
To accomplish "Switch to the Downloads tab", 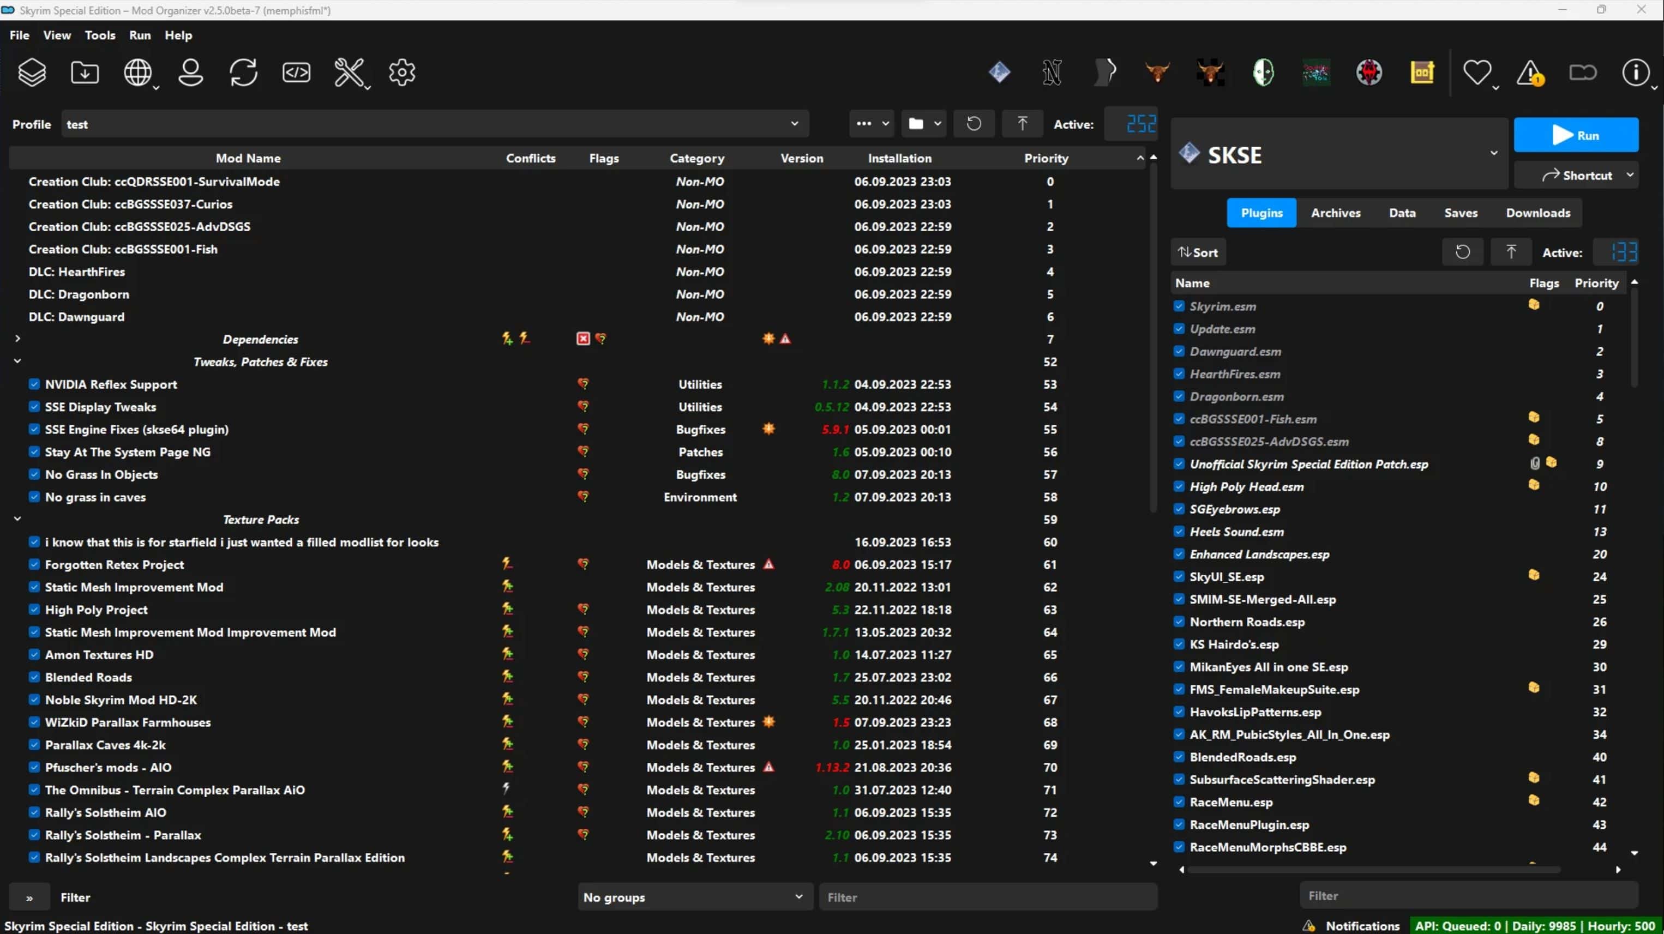I will pyautogui.click(x=1537, y=213).
